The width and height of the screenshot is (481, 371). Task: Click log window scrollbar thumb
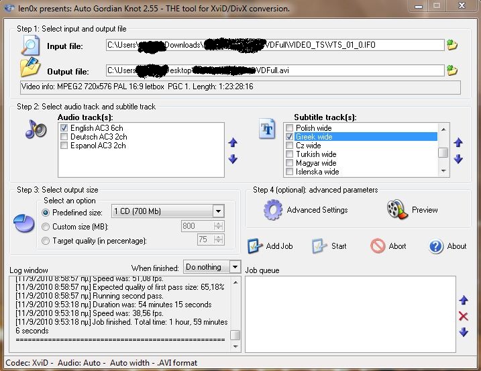[235, 335]
